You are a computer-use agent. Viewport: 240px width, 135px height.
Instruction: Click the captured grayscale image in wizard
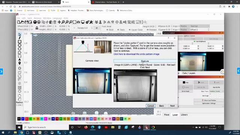135,85
